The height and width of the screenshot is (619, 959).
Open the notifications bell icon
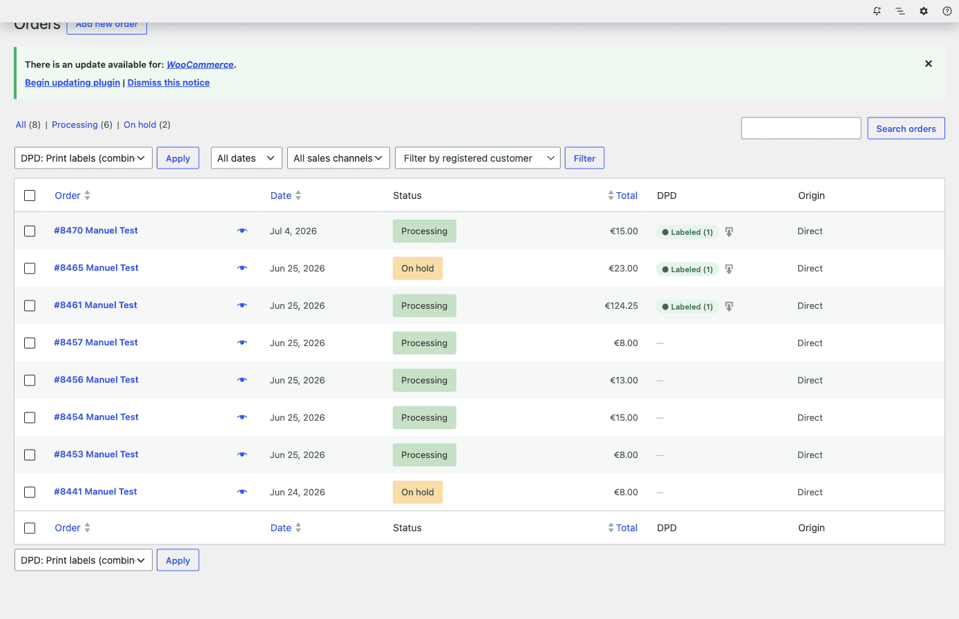[877, 11]
